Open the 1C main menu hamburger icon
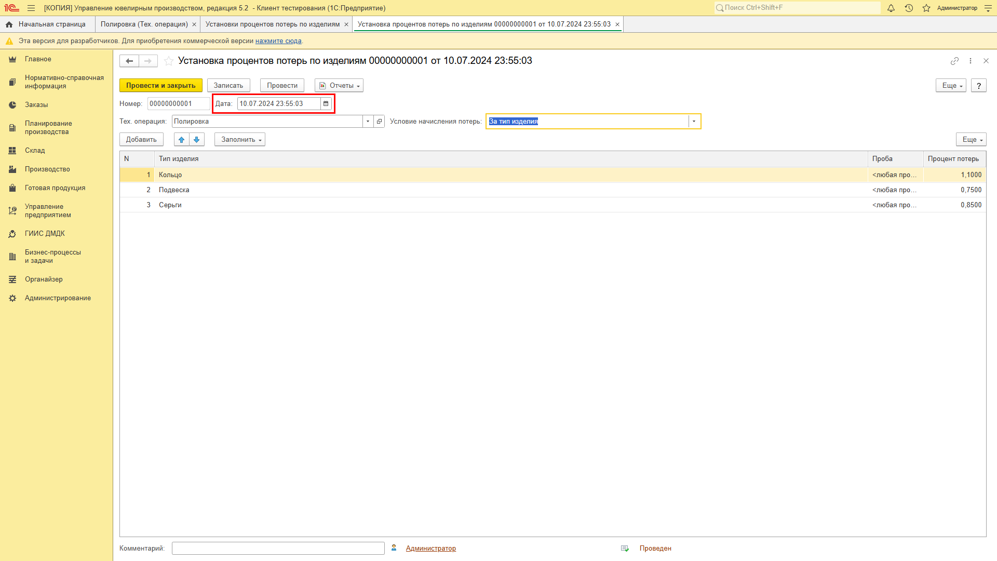997x561 pixels. tap(31, 8)
